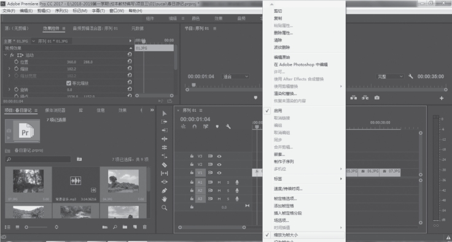Toggle 位置 animation stopwatch

16,61
